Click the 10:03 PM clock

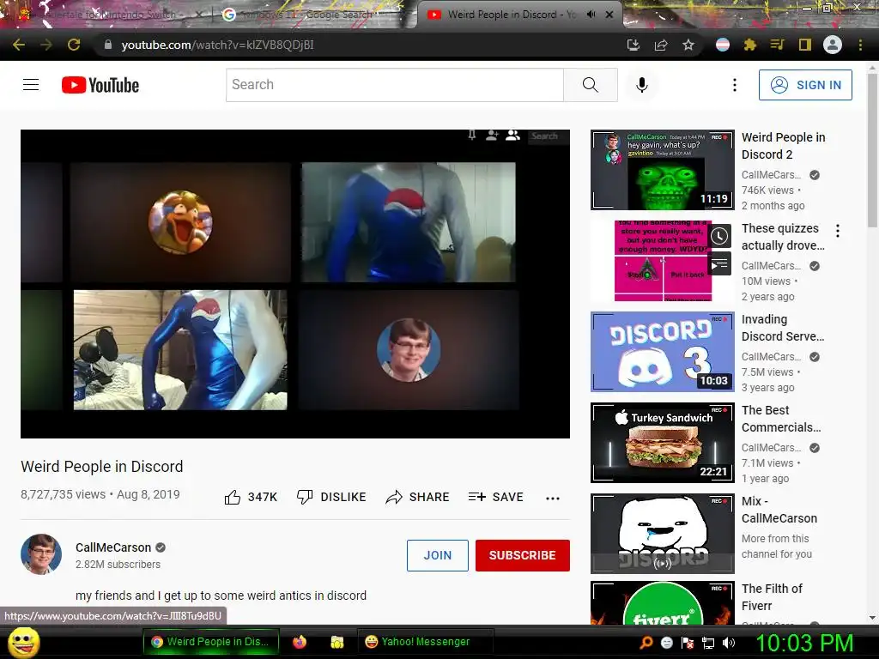[x=804, y=643]
